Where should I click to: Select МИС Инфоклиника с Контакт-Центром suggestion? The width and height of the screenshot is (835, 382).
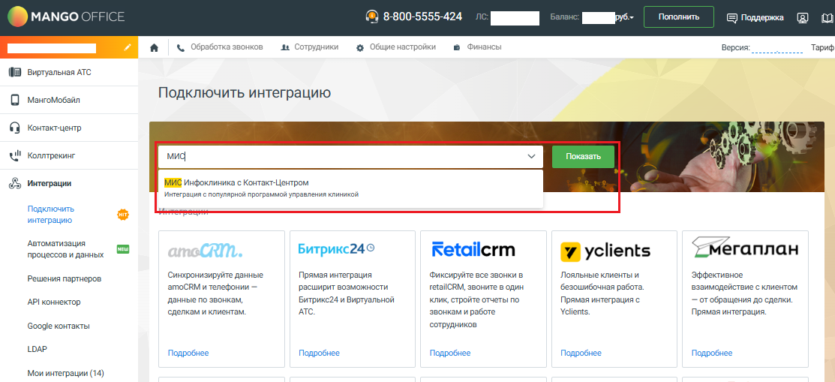(350, 188)
